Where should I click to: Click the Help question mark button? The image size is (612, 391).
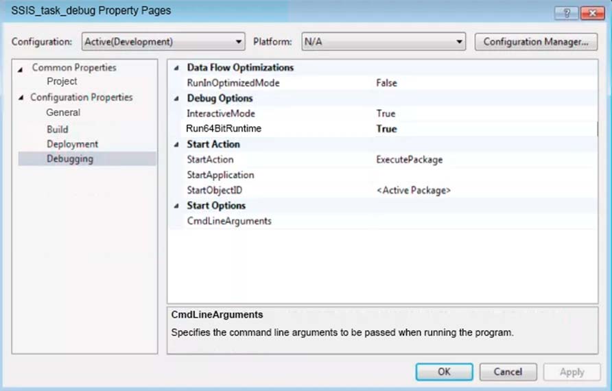point(567,13)
